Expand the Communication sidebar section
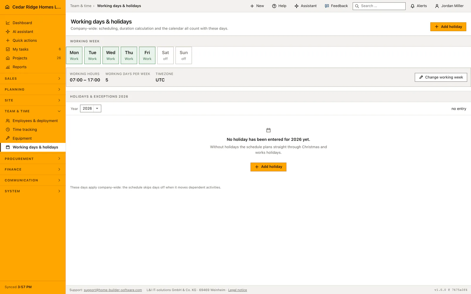The height and width of the screenshot is (294, 471). (x=33, y=180)
